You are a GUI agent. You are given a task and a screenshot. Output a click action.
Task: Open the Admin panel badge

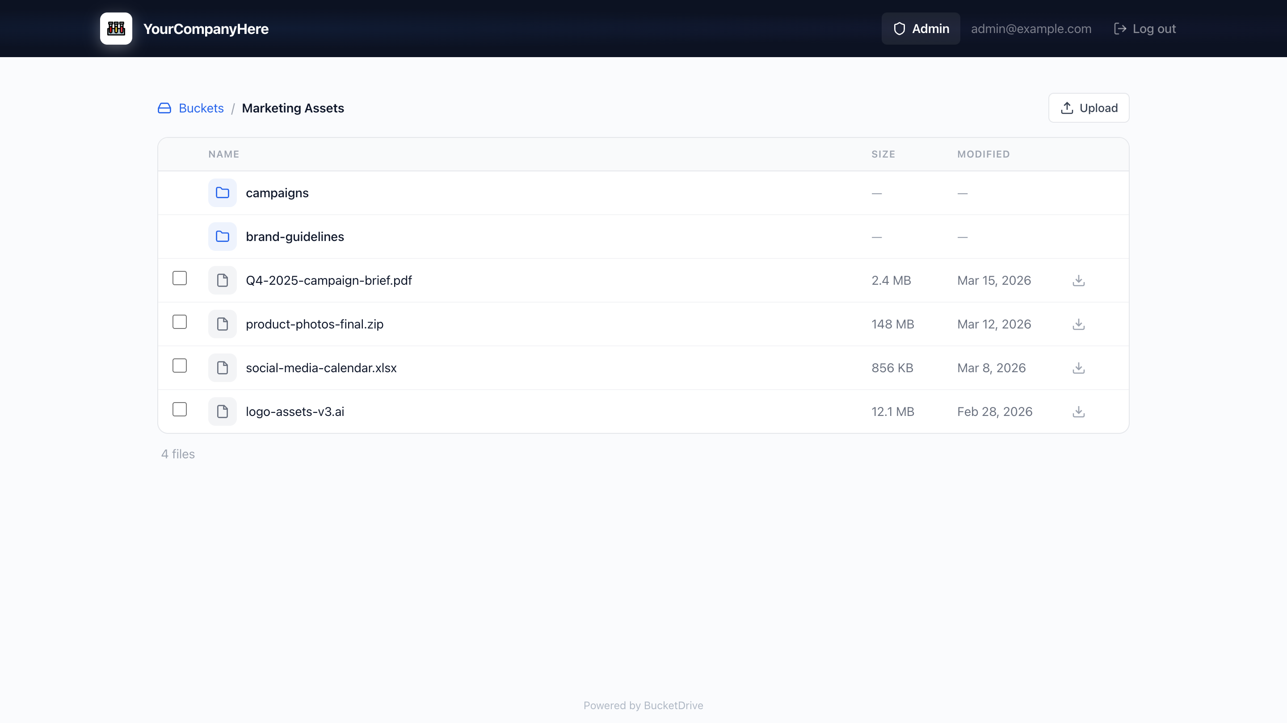pos(920,29)
